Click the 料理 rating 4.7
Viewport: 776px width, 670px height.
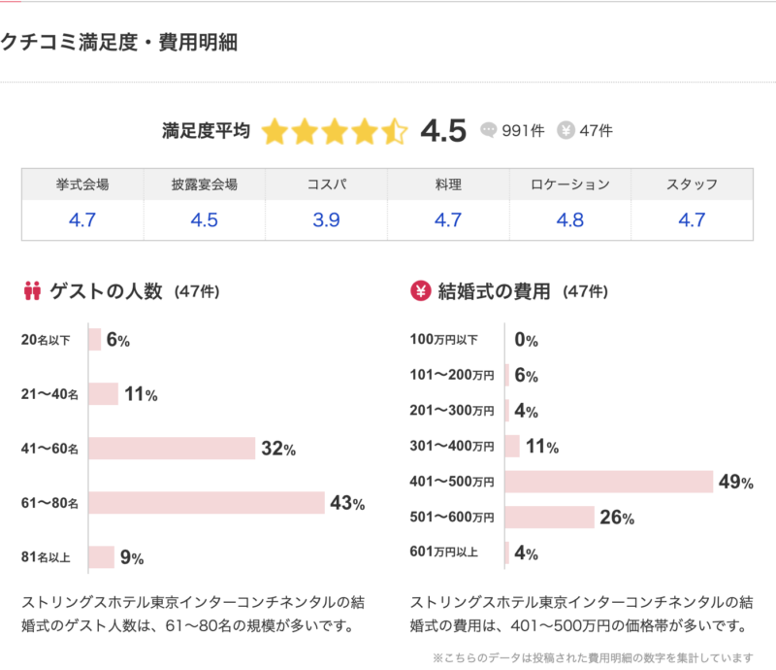448,220
